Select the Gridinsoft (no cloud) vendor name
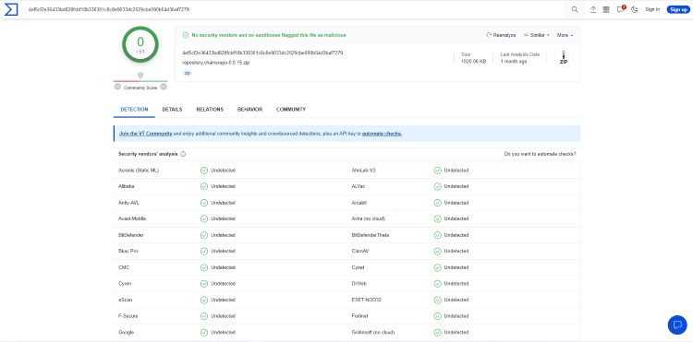The height and width of the screenshot is (342, 693). pyautogui.click(x=373, y=332)
